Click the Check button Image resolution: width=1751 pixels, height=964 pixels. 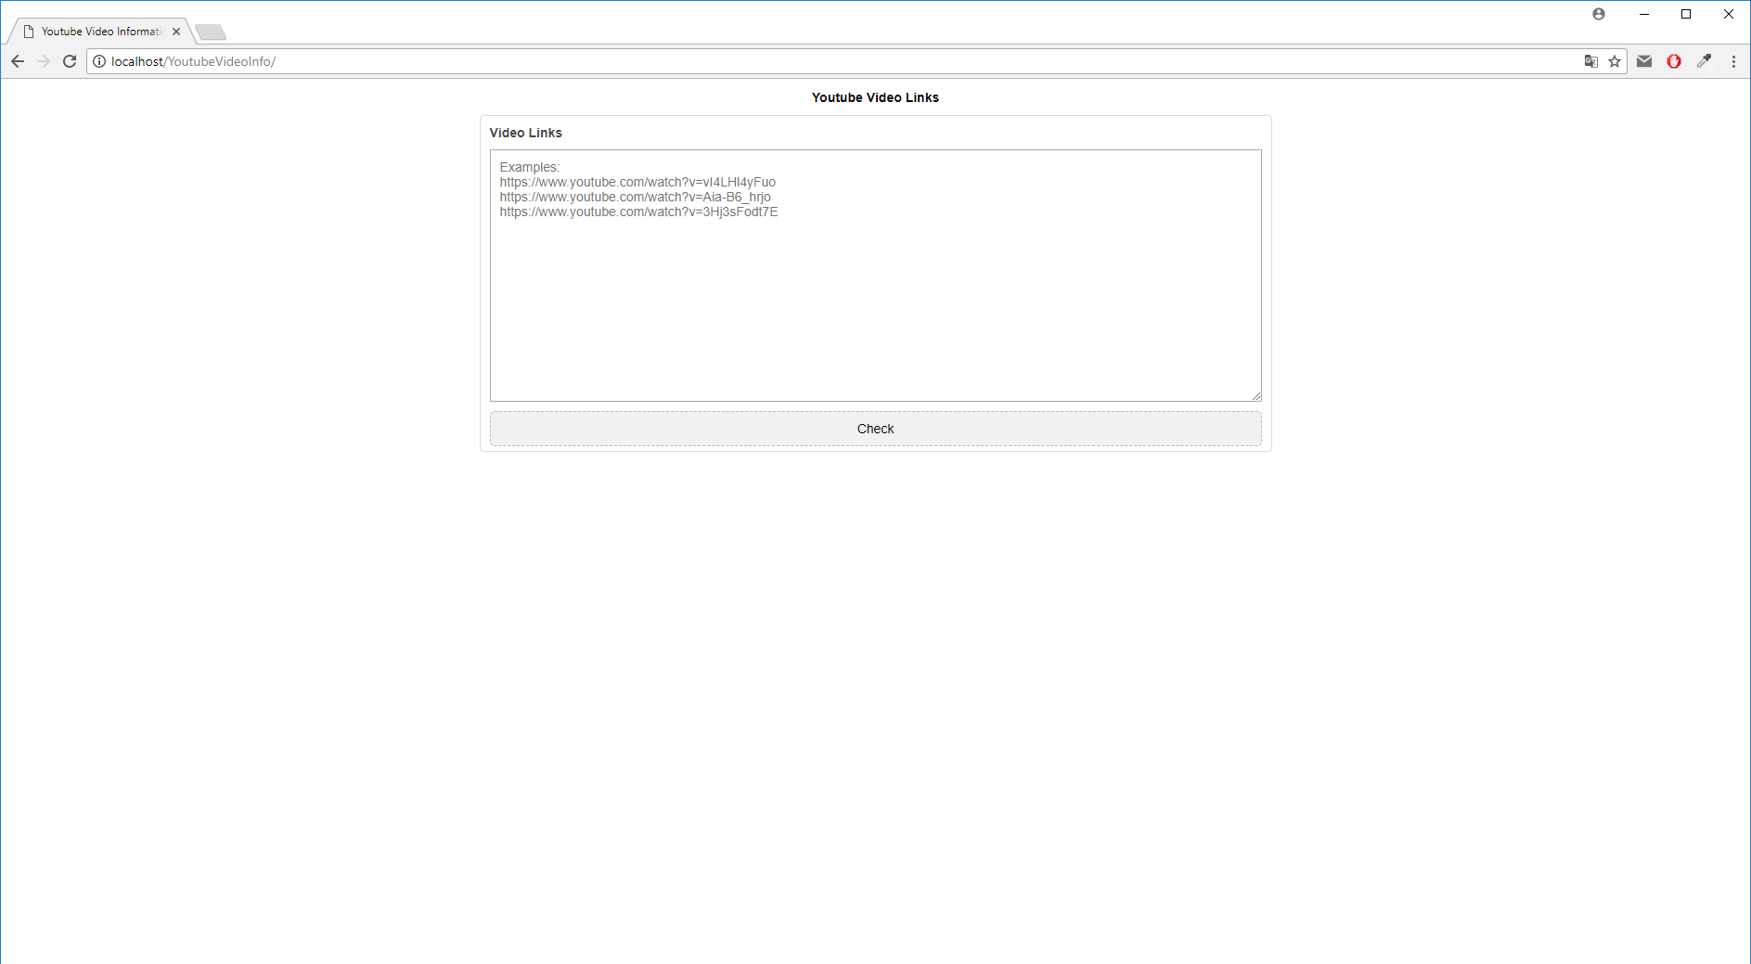tap(876, 429)
